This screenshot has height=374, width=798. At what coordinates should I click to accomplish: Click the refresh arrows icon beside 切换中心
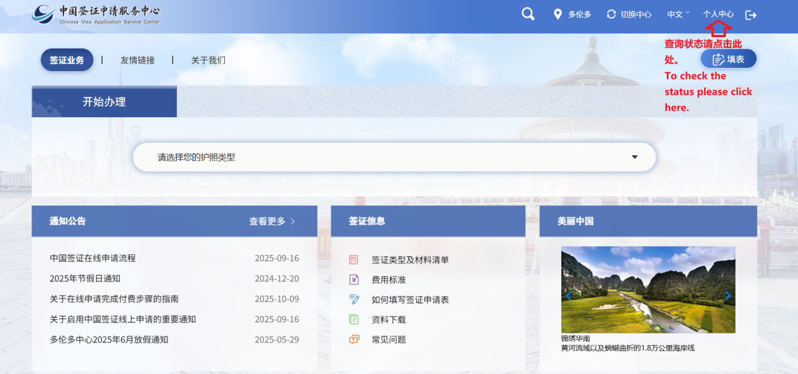pos(611,14)
